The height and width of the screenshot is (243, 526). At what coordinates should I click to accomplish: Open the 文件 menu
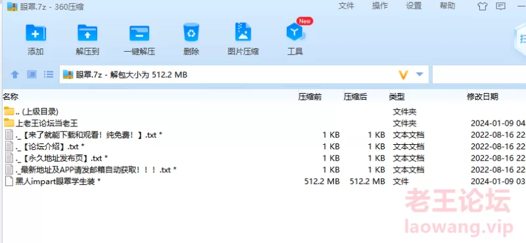coord(347,6)
